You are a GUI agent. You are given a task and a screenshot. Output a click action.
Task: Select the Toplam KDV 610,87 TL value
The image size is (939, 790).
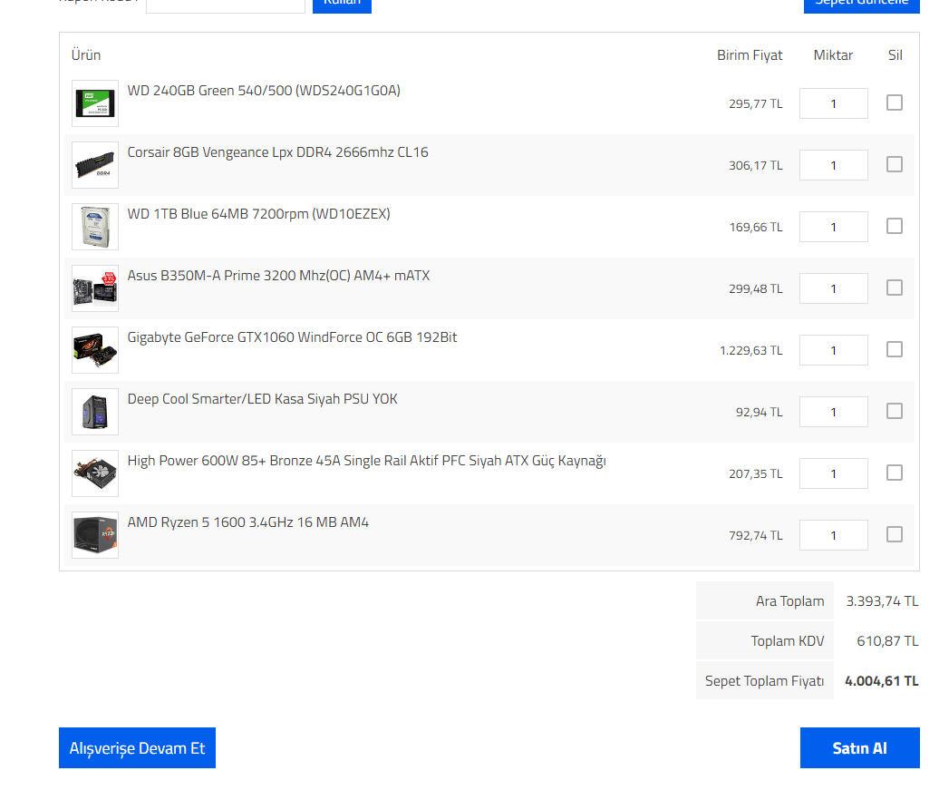coord(887,641)
